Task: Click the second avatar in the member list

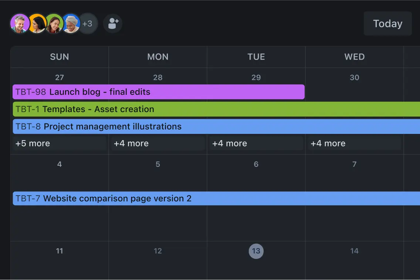Action: point(37,23)
